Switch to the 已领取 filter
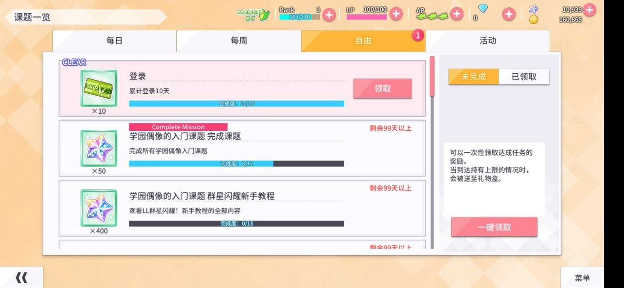 coord(524,77)
